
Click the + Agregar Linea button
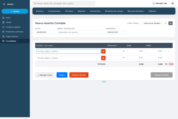tap(45, 75)
